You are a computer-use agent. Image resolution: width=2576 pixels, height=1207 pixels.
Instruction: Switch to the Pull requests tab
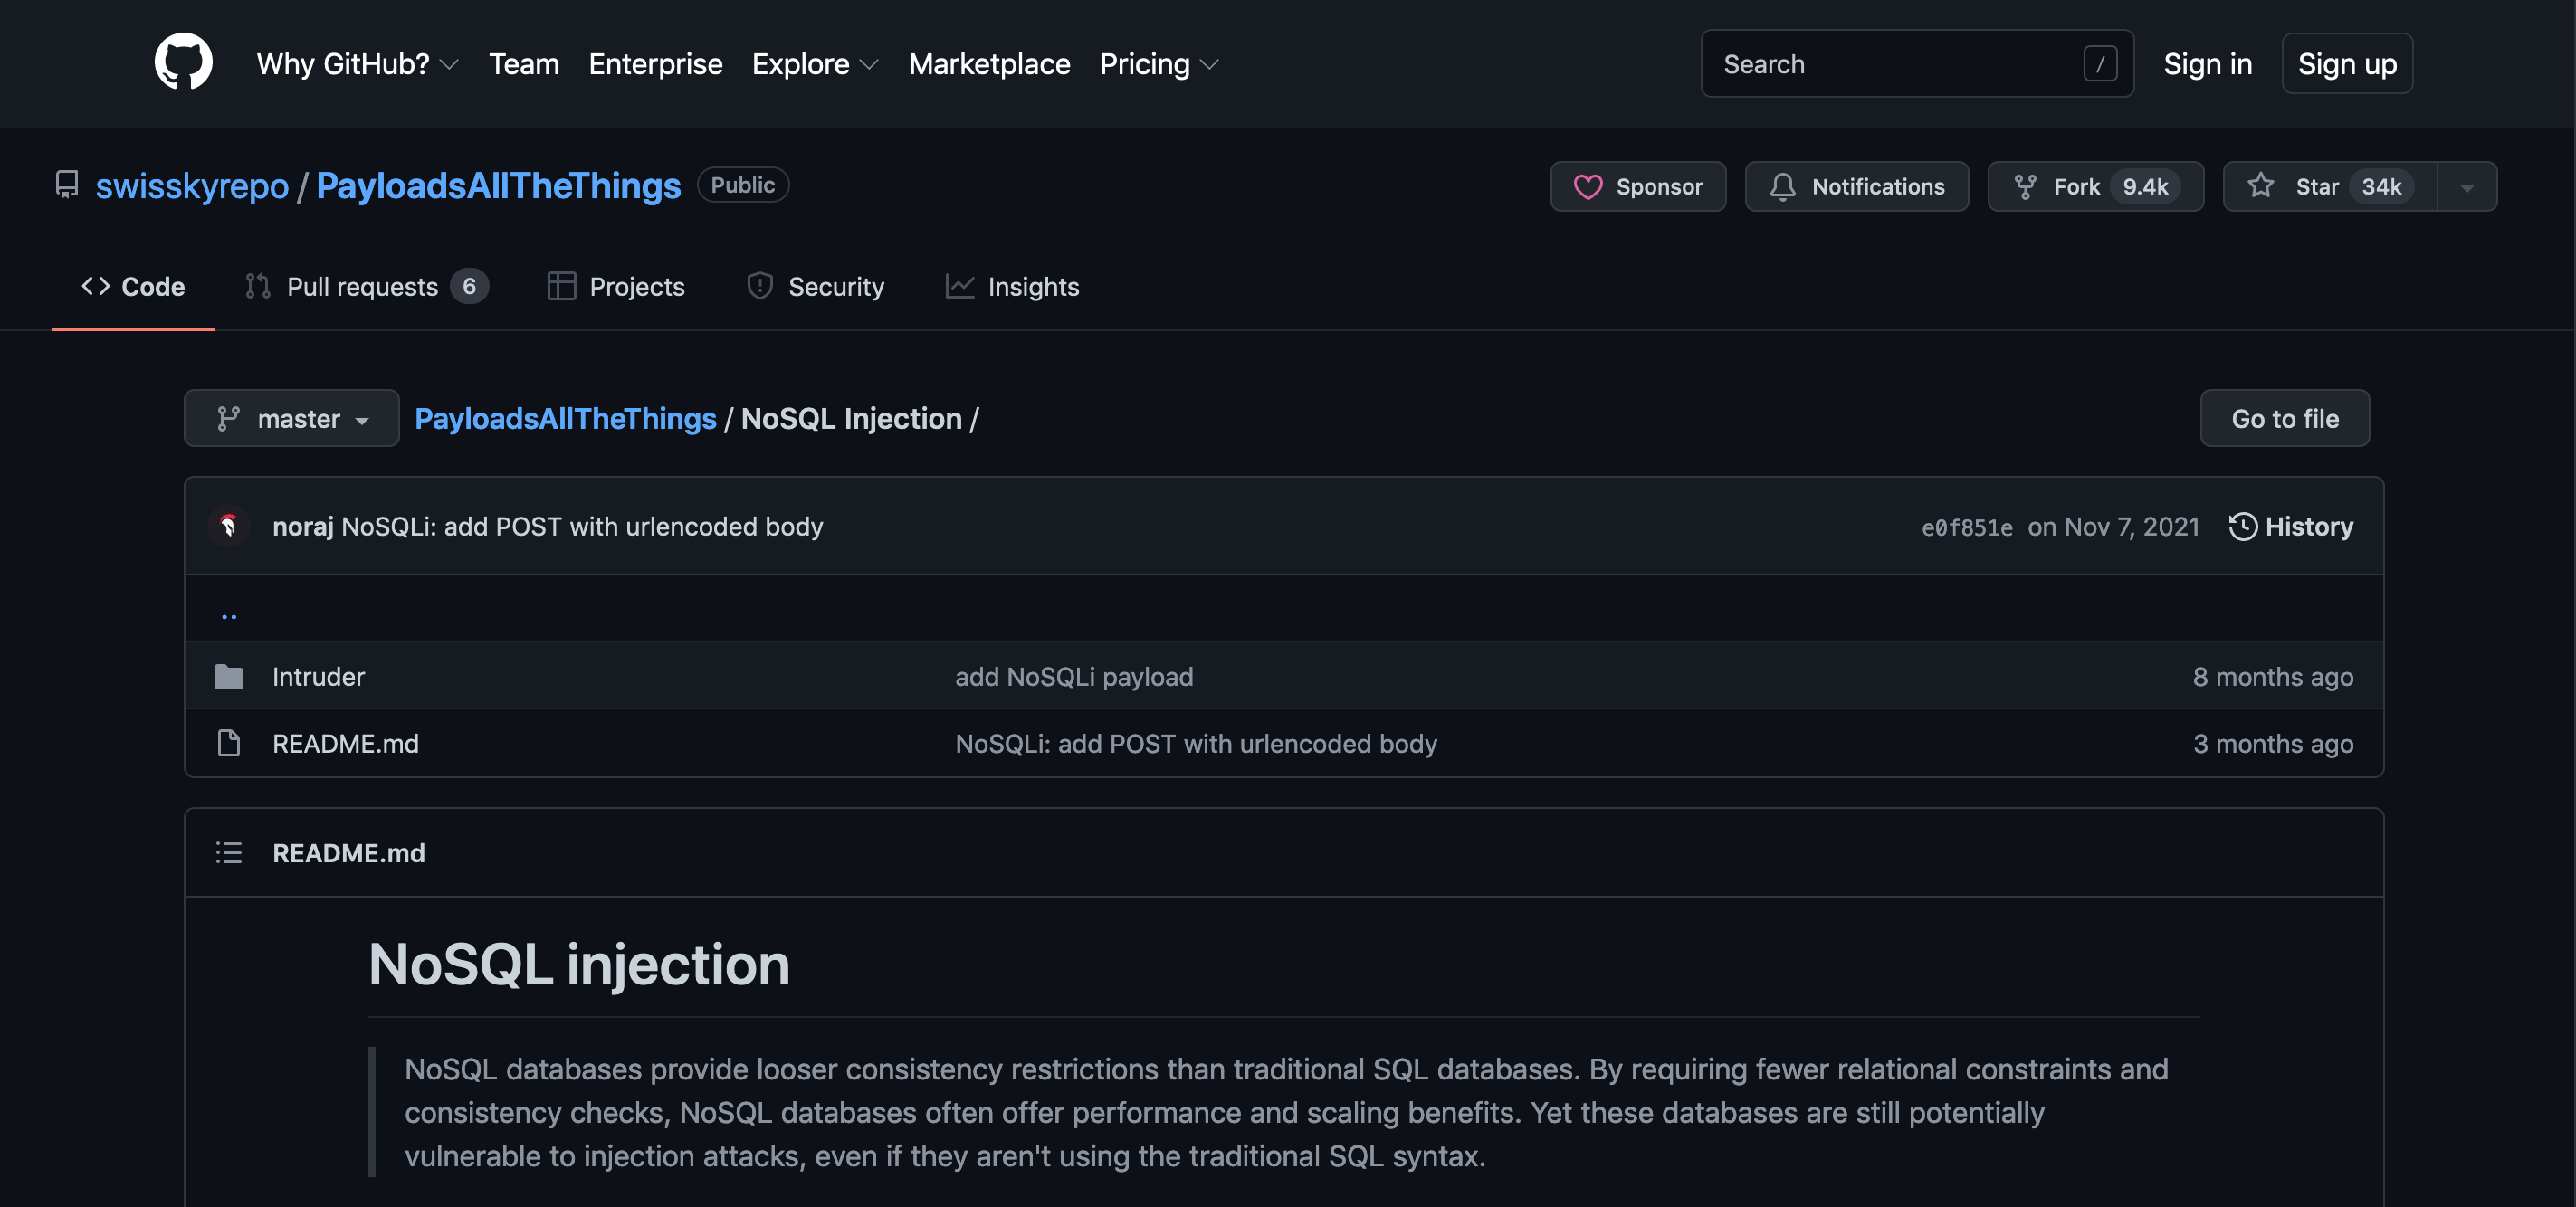366,287
